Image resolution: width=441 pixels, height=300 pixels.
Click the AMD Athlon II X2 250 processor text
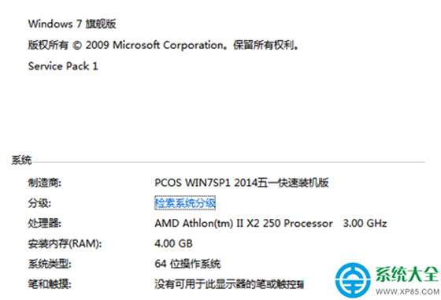click(243, 224)
